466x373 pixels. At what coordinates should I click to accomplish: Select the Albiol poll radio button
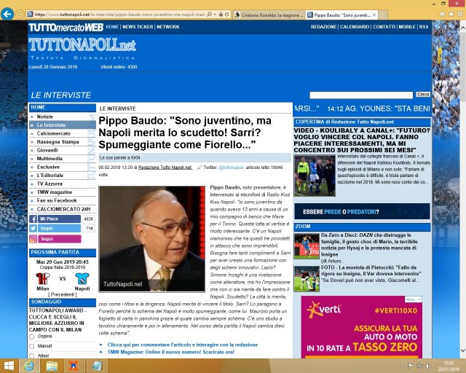pos(33,356)
